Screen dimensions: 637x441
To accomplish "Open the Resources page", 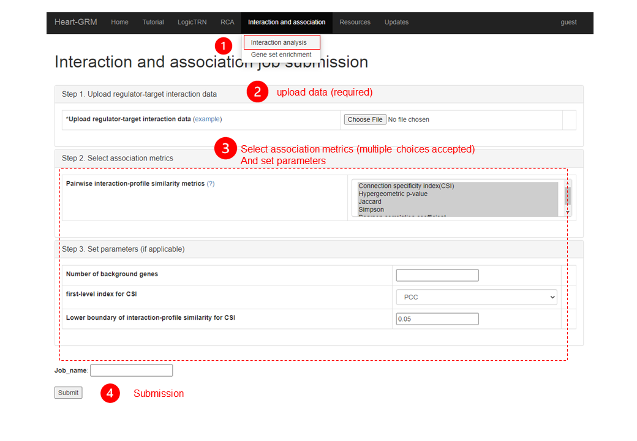I will pyautogui.click(x=355, y=22).
